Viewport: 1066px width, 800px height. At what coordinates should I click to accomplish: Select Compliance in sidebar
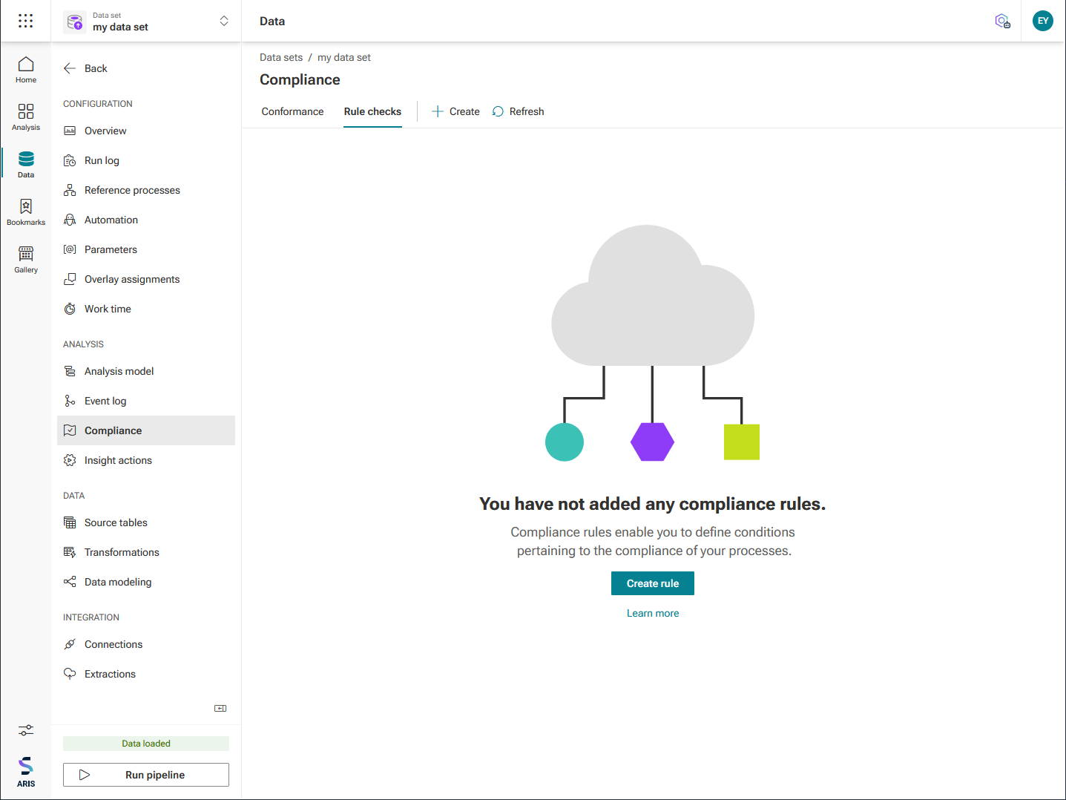point(146,430)
